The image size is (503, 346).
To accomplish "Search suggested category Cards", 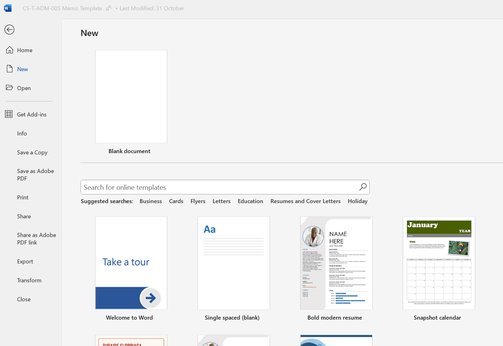I will point(176,201).
